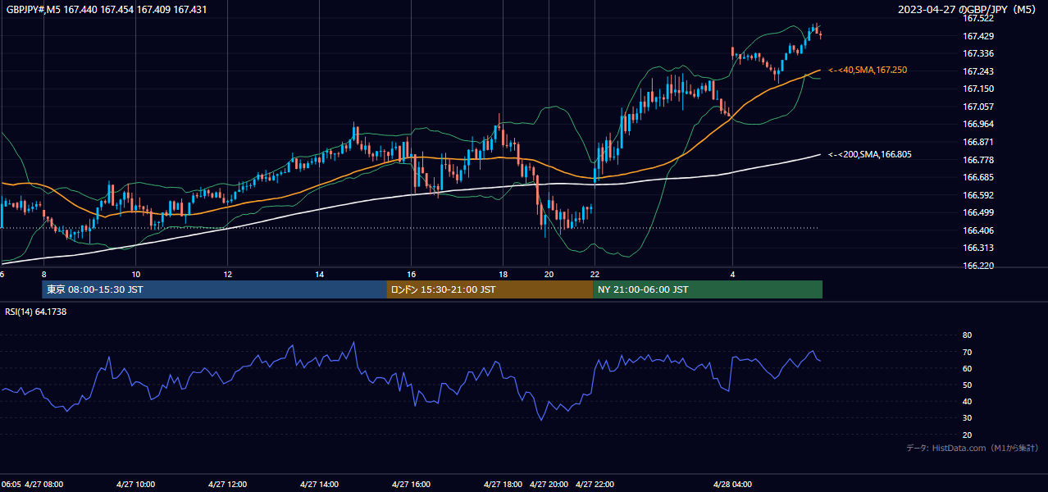Click the hour 18 tick under price chart
1048x492 pixels.
click(503, 274)
